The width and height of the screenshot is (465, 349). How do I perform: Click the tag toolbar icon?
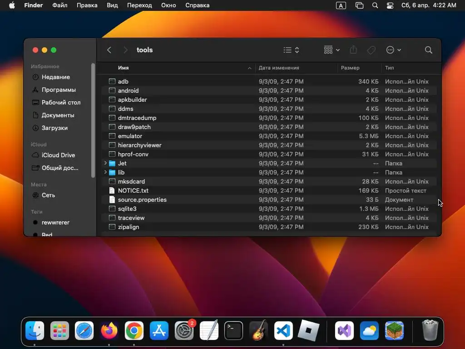tap(371, 50)
